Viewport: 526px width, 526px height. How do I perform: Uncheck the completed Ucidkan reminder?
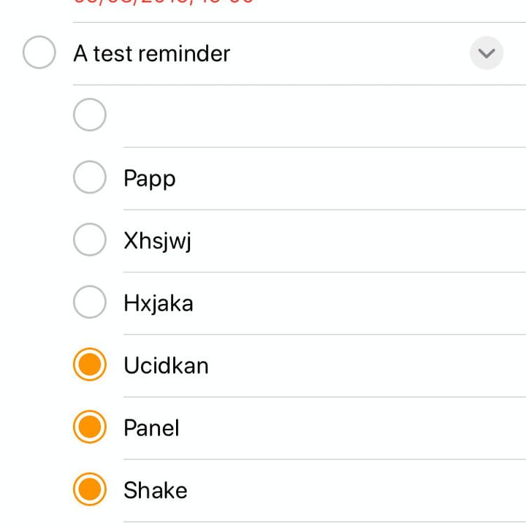90,365
